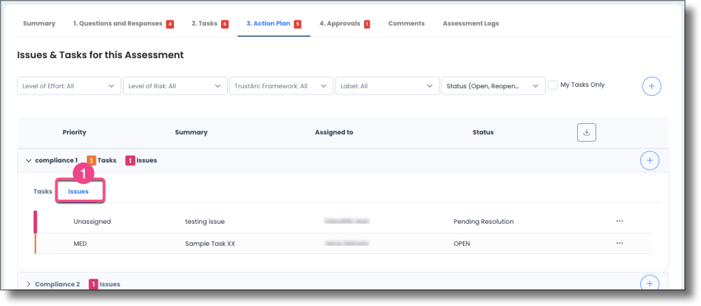Open the Level of Effort dropdown
Image resolution: width=701 pixels, height=306 pixels.
coord(68,86)
